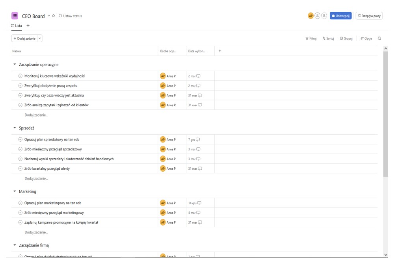Click the purple CEO Board project list icon
Screen dimensions: 394x263
15,16
